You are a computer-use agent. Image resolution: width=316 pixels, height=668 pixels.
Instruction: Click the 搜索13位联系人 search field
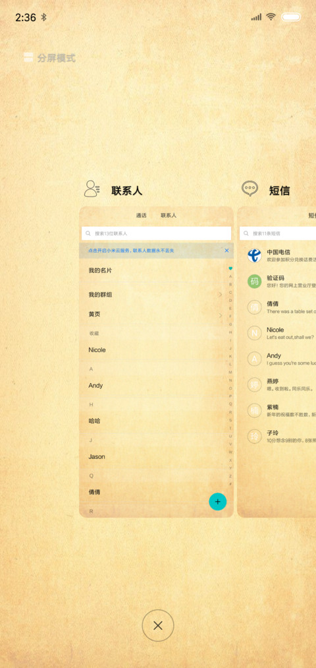[156, 233]
